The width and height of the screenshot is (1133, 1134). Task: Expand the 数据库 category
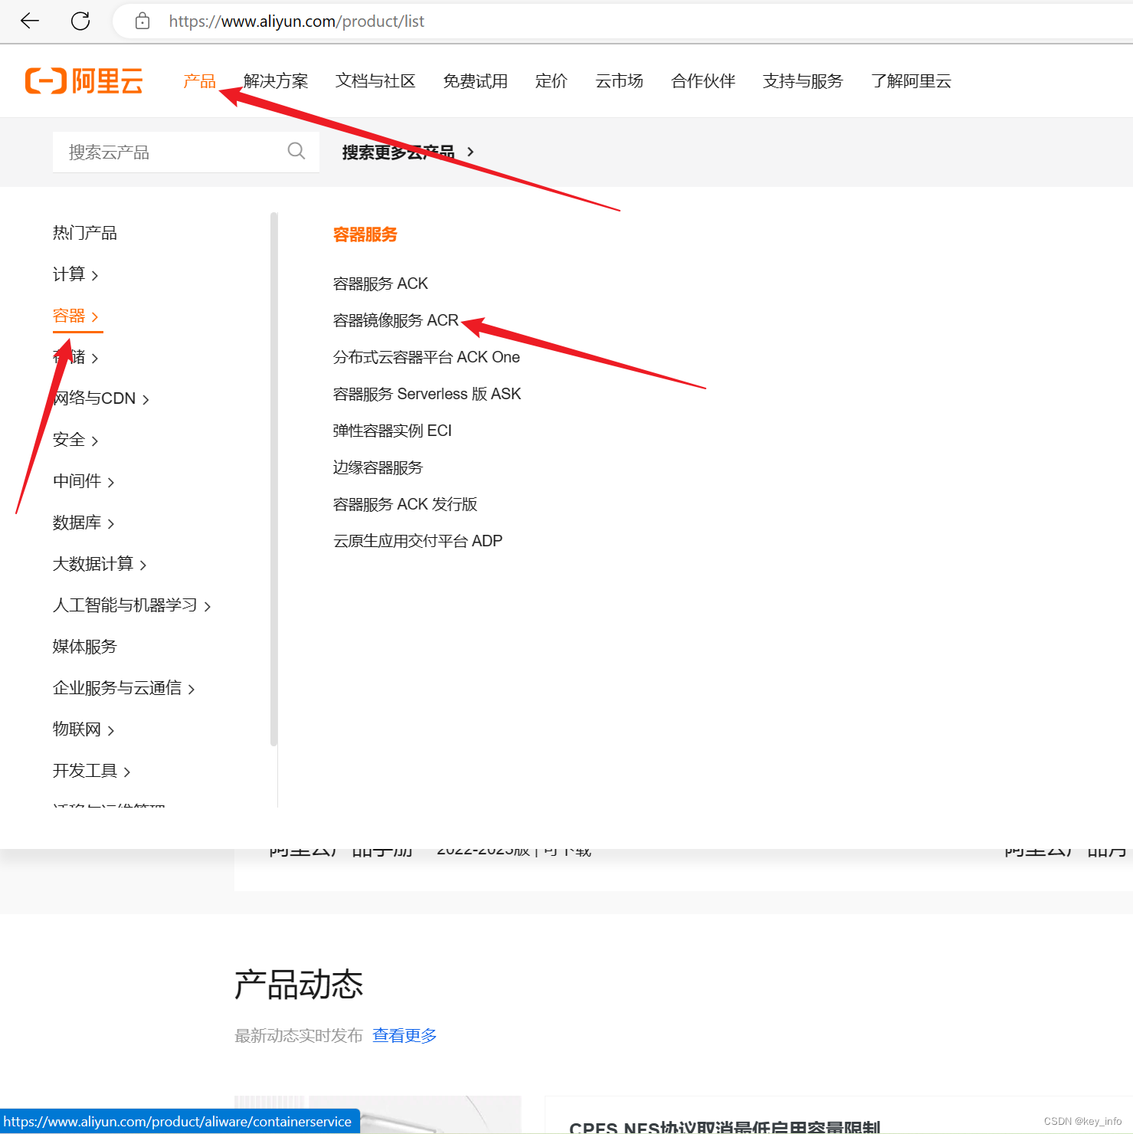click(84, 523)
